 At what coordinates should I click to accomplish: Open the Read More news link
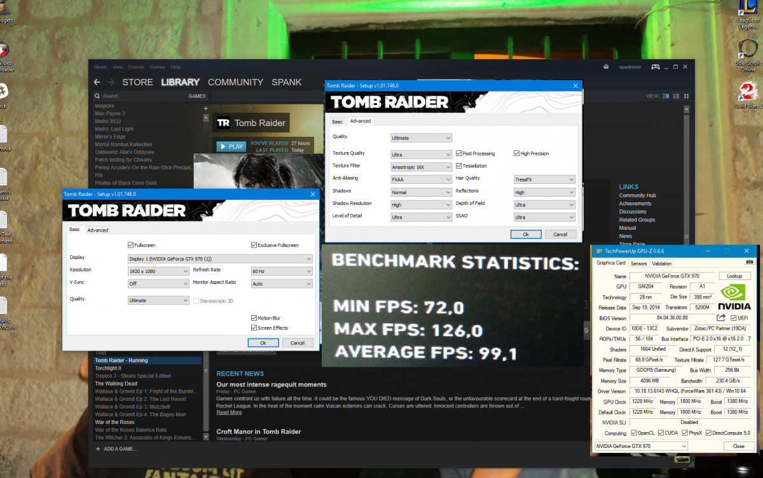point(229,412)
